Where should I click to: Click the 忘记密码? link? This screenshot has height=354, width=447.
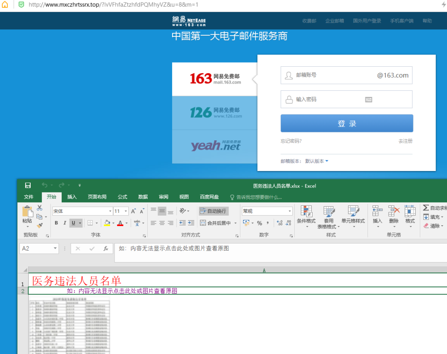pyautogui.click(x=291, y=141)
